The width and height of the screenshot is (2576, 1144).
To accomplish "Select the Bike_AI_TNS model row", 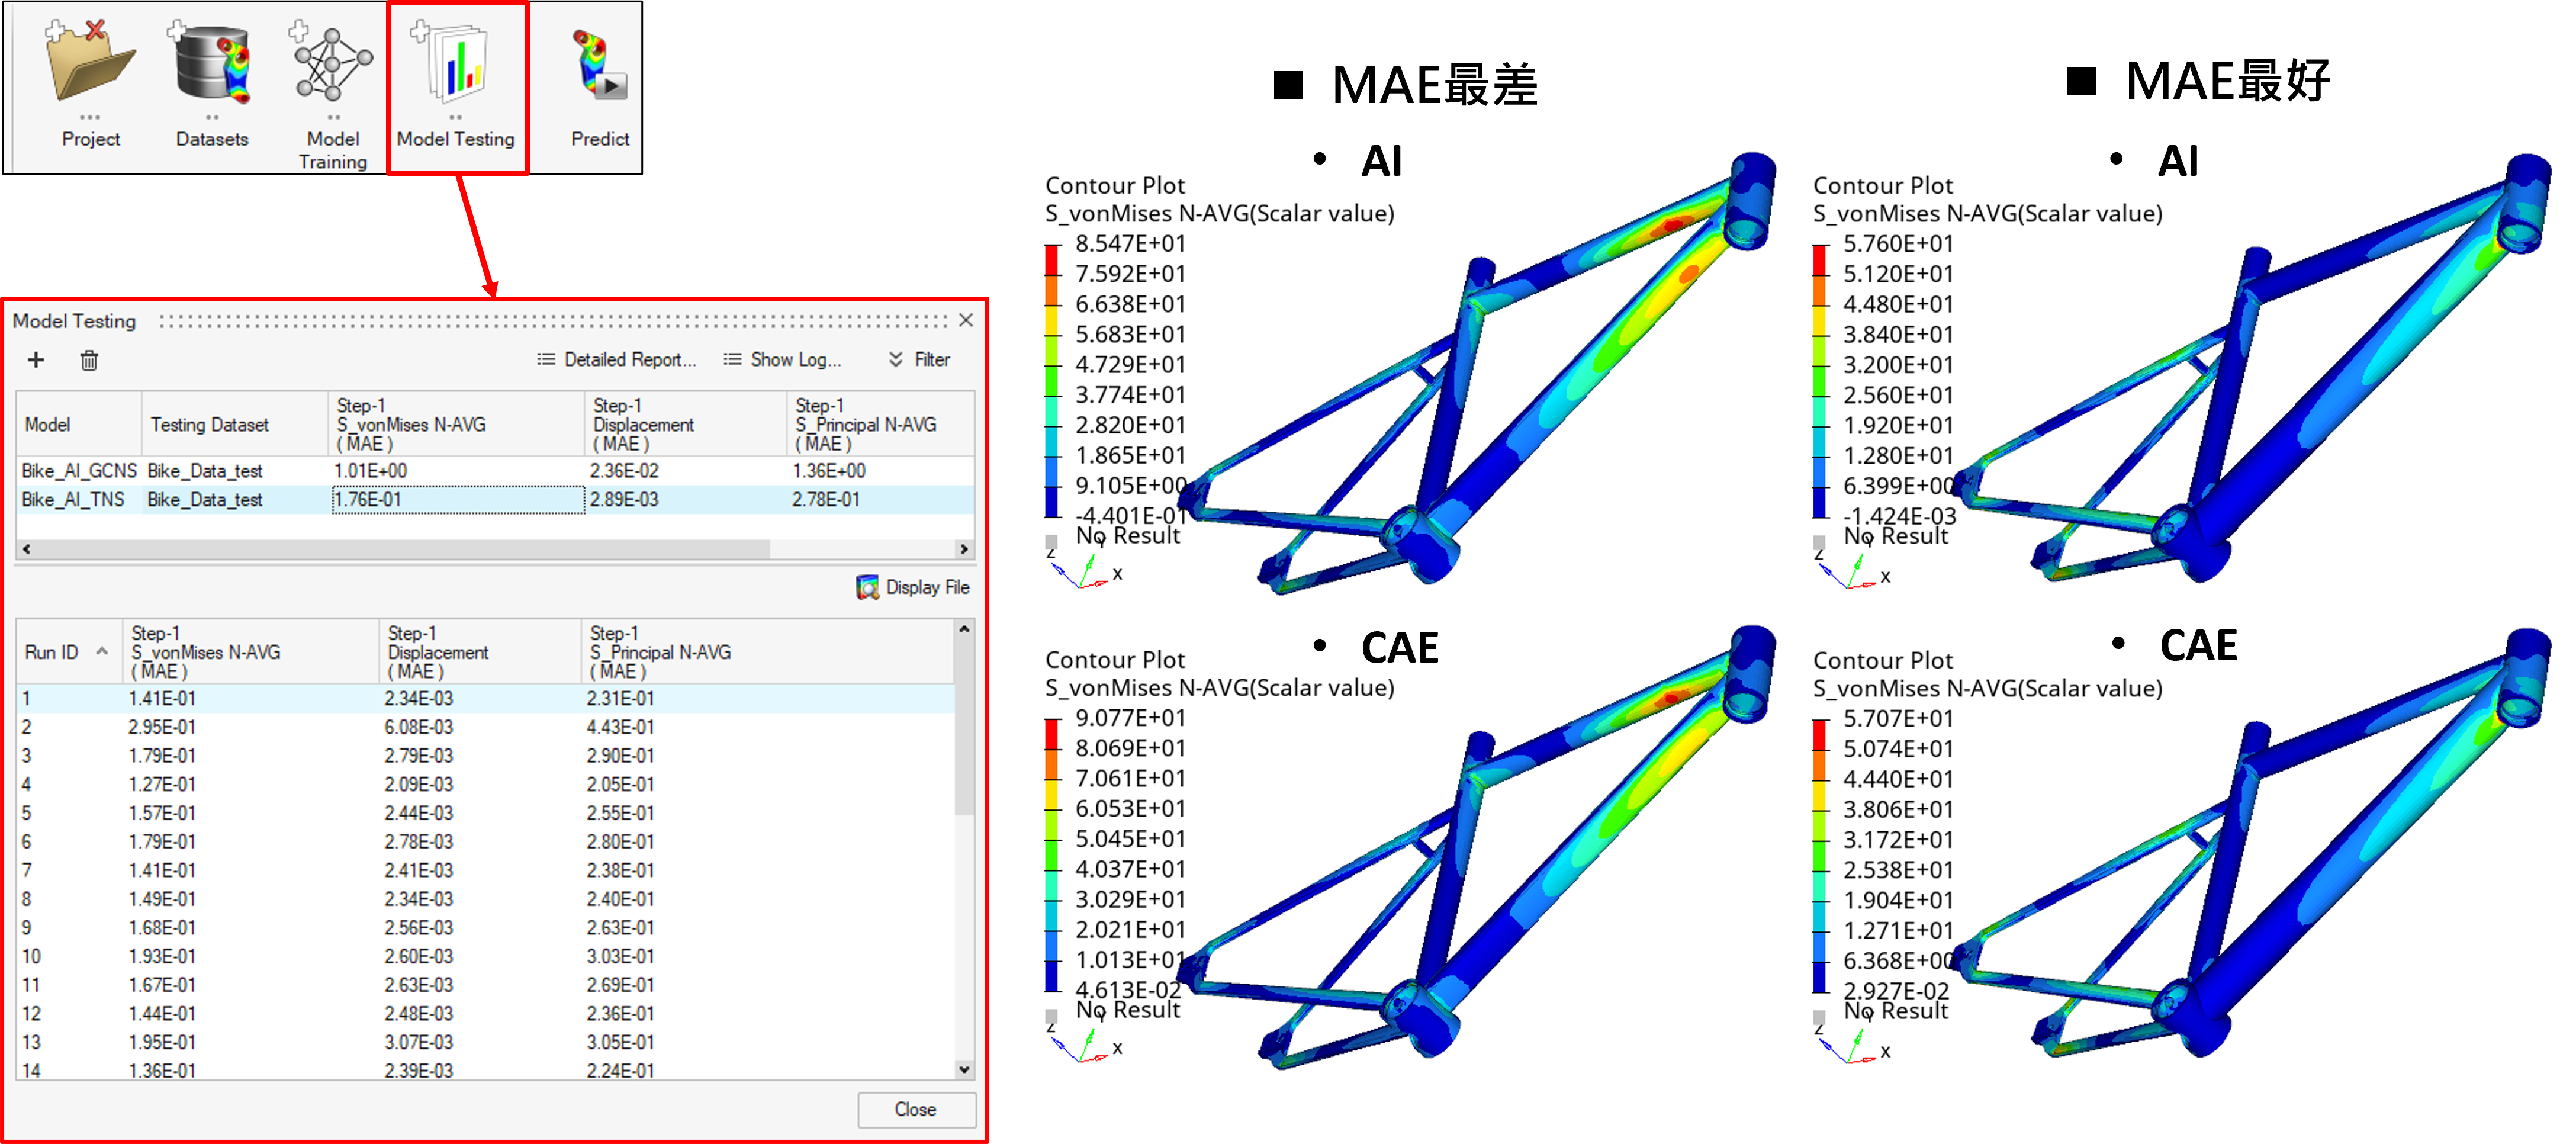I will (73, 500).
